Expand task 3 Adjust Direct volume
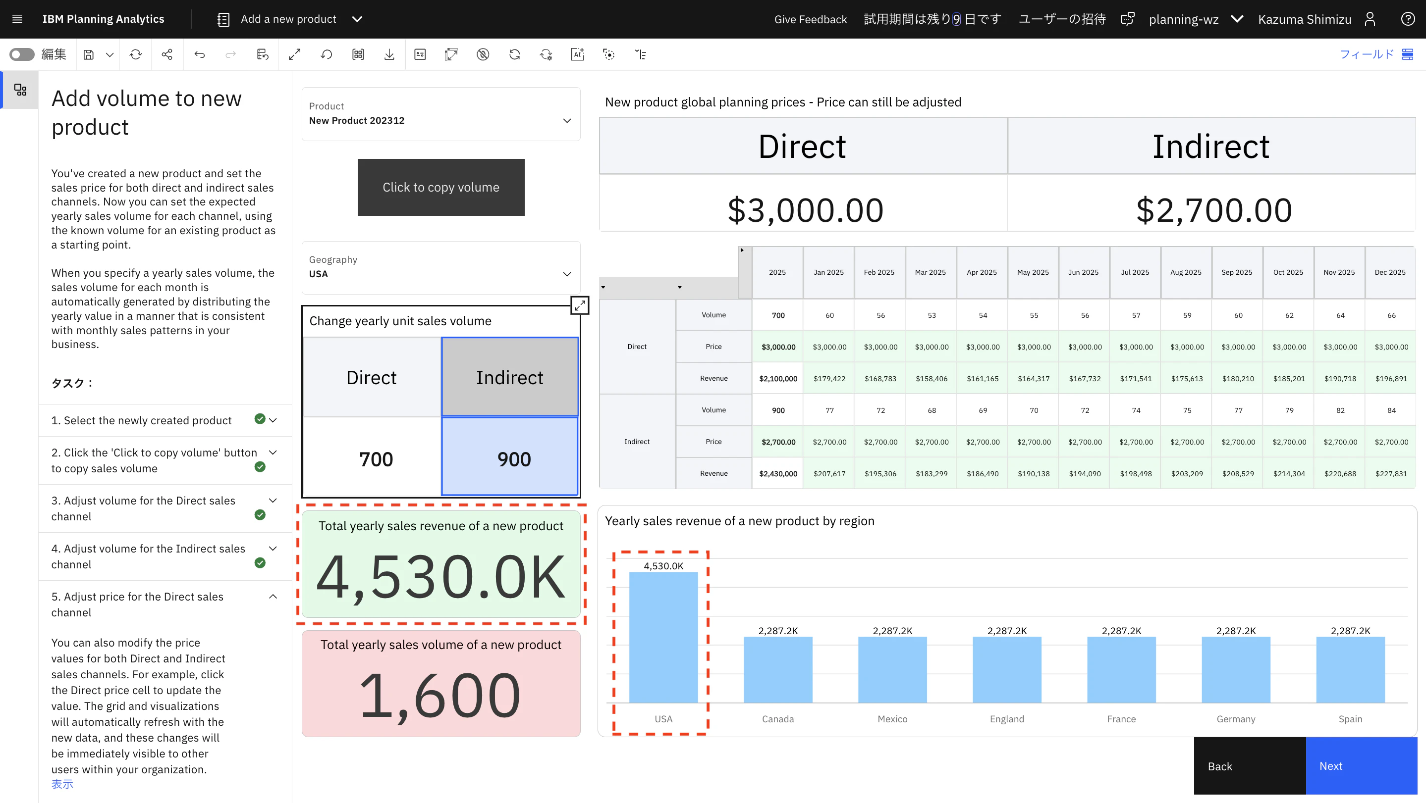The height and width of the screenshot is (803, 1426). pos(273,501)
